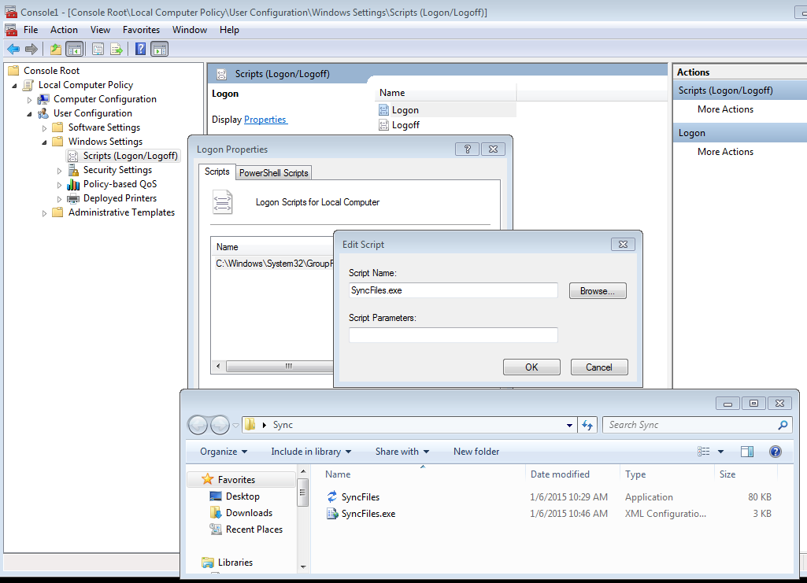
Task: Toggle the Show/Hide Action Pane icon
Action: 160,50
